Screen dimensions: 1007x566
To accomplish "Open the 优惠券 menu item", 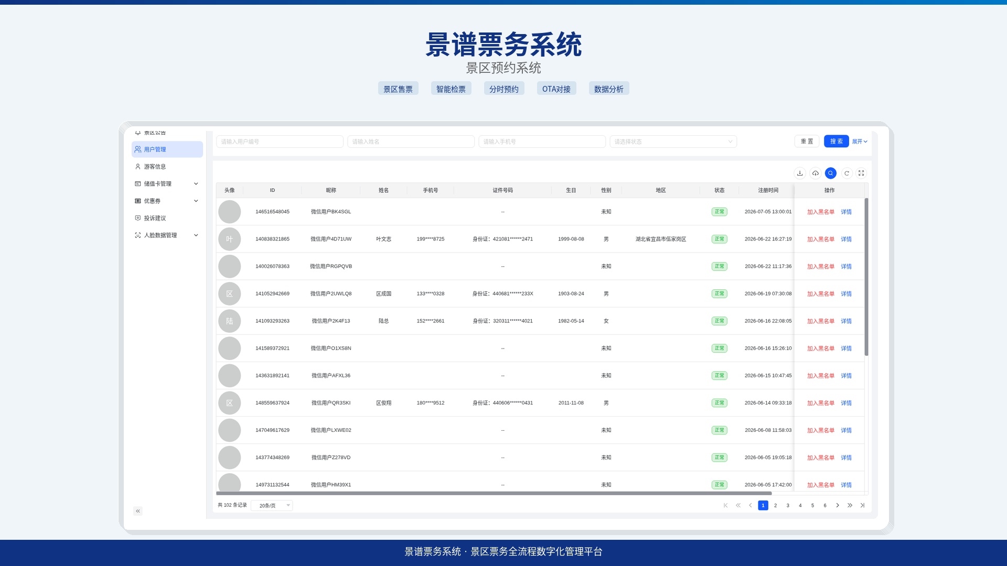I will click(167, 201).
